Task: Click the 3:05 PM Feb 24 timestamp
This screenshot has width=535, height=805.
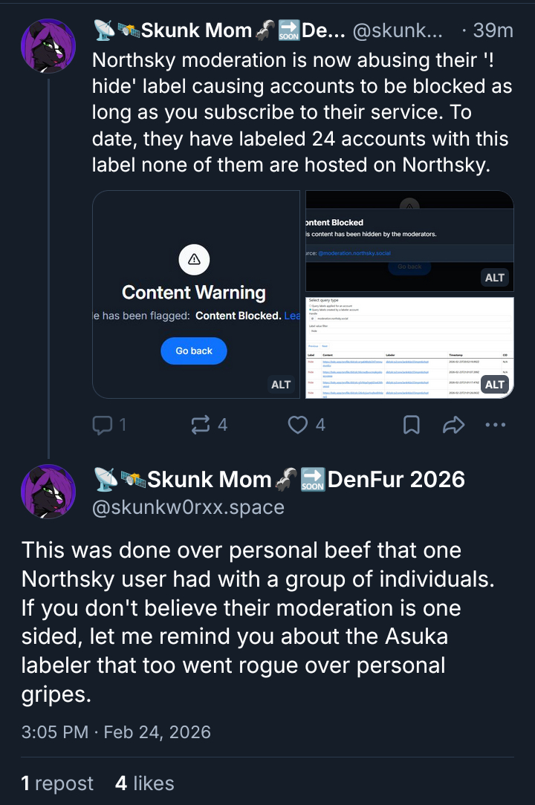Action: (116, 732)
